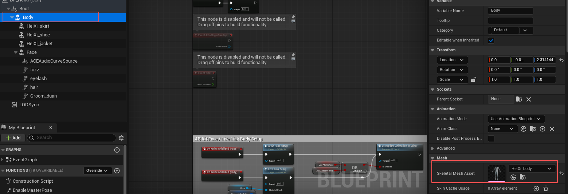This screenshot has width=568, height=194.
Task: Collapse the FUNCTIONS section
Action: coord(3,170)
